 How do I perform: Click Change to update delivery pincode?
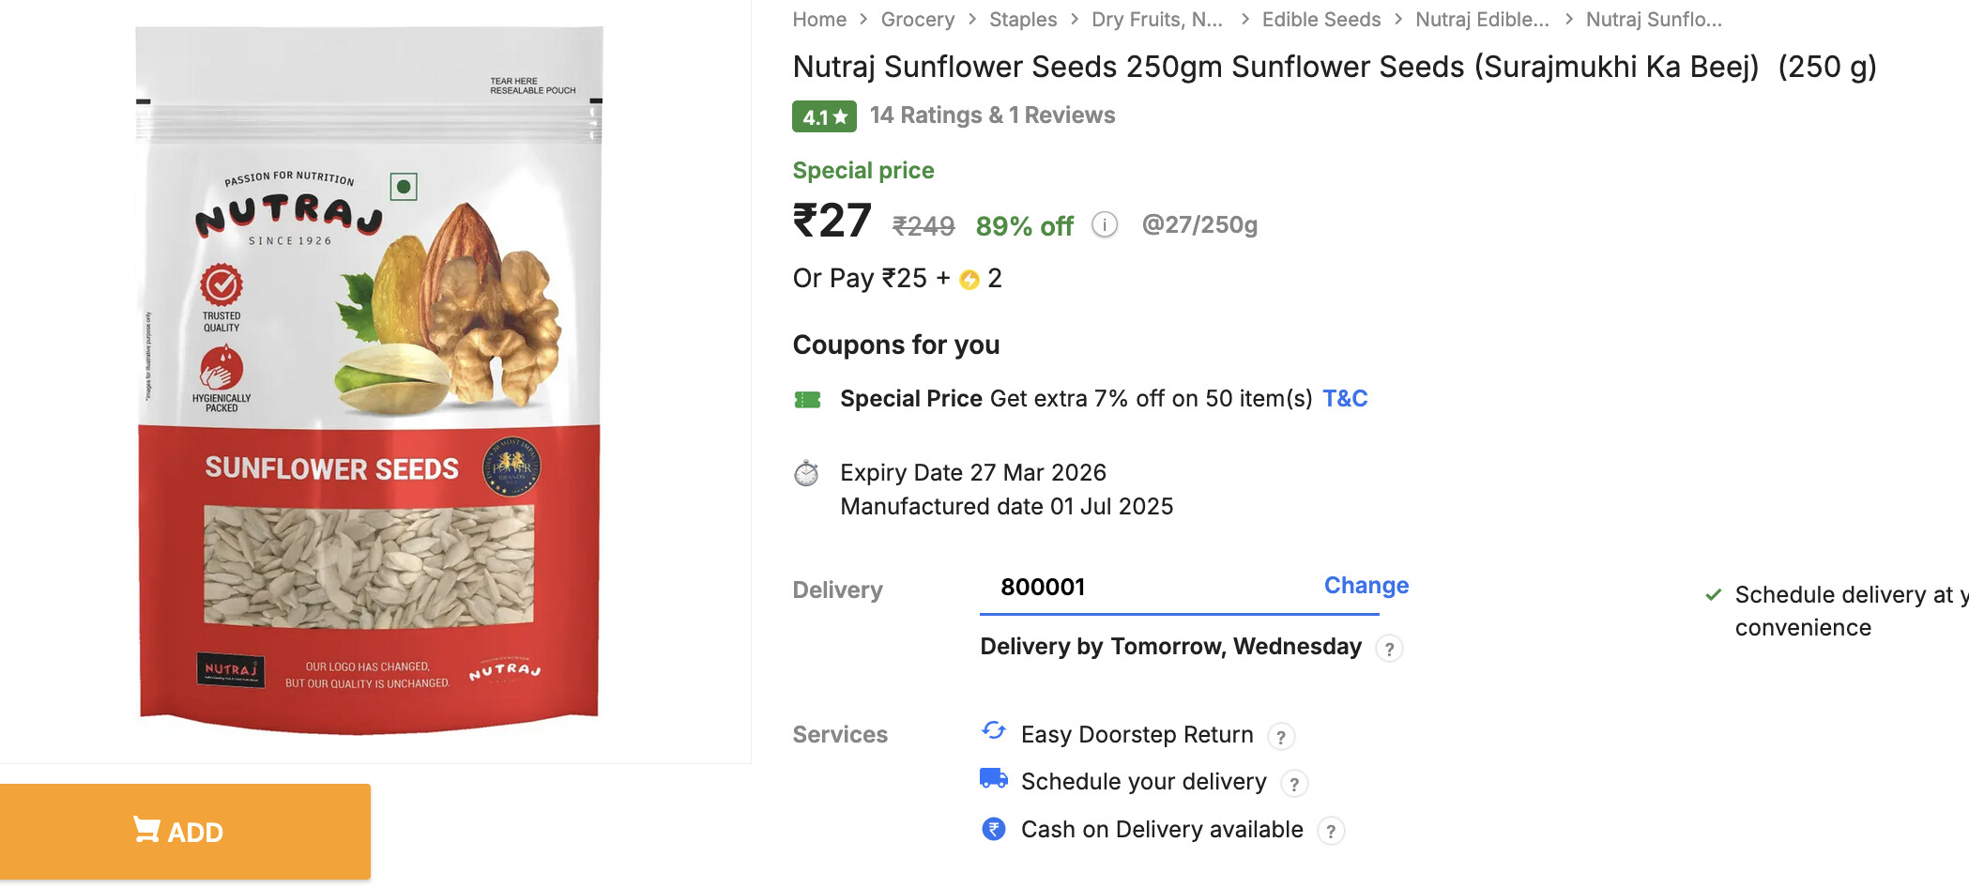(x=1366, y=586)
